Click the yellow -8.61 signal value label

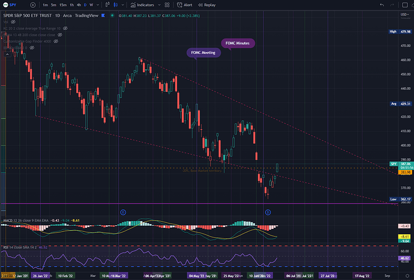(x=404, y=237)
